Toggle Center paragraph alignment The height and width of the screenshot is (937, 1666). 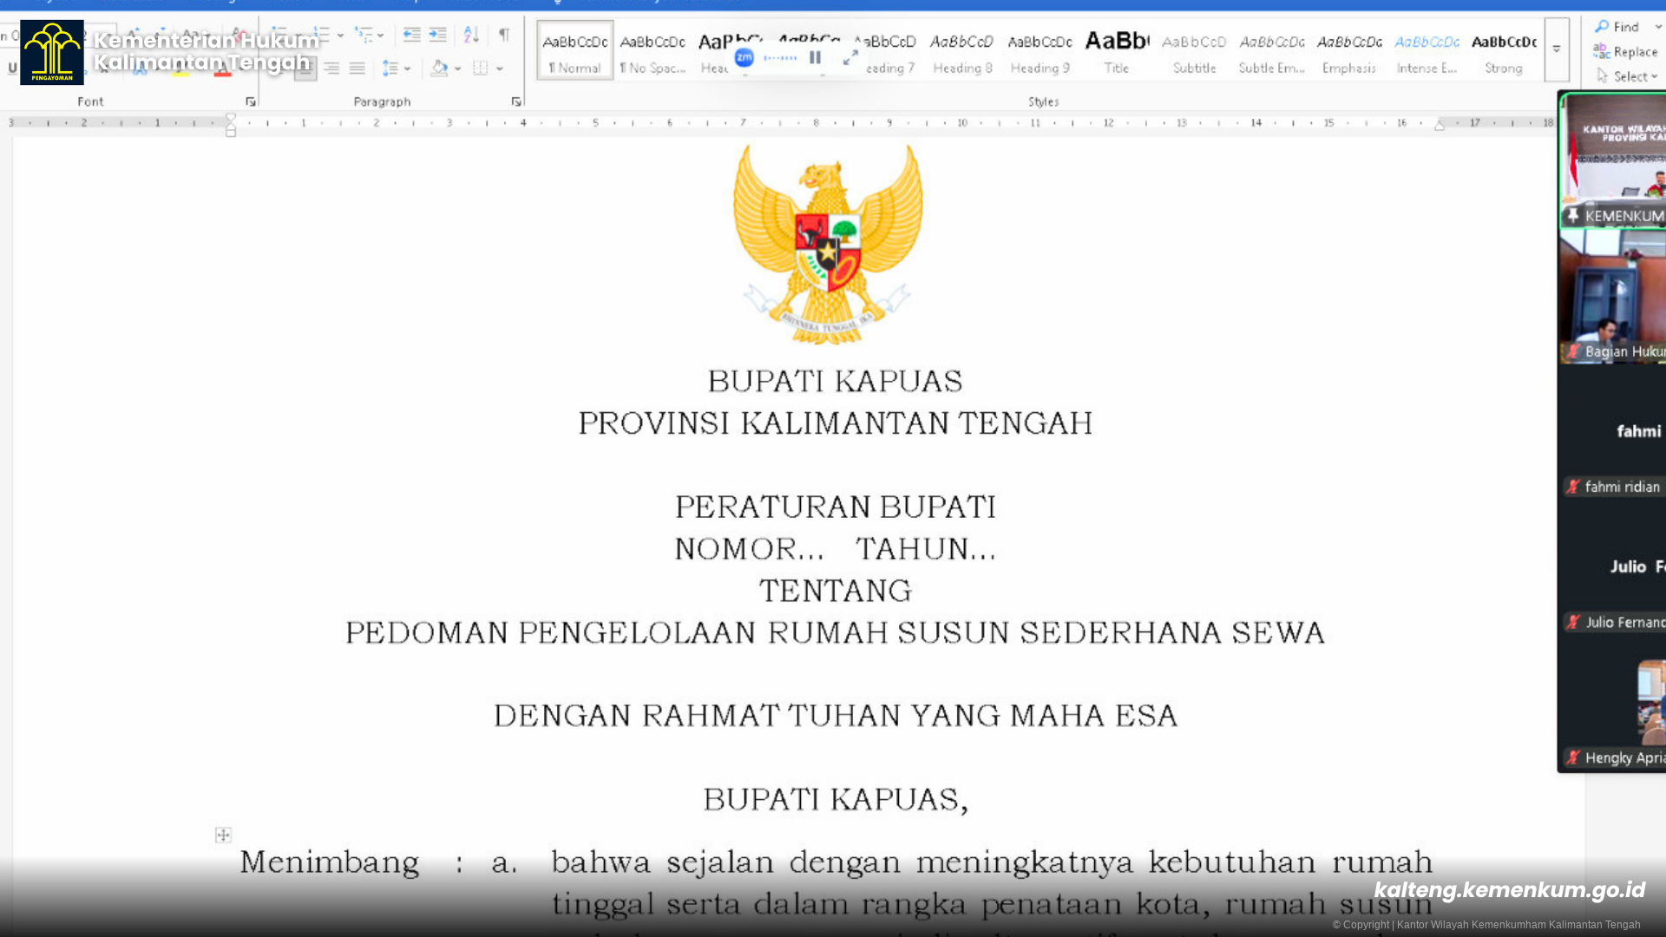pos(305,68)
